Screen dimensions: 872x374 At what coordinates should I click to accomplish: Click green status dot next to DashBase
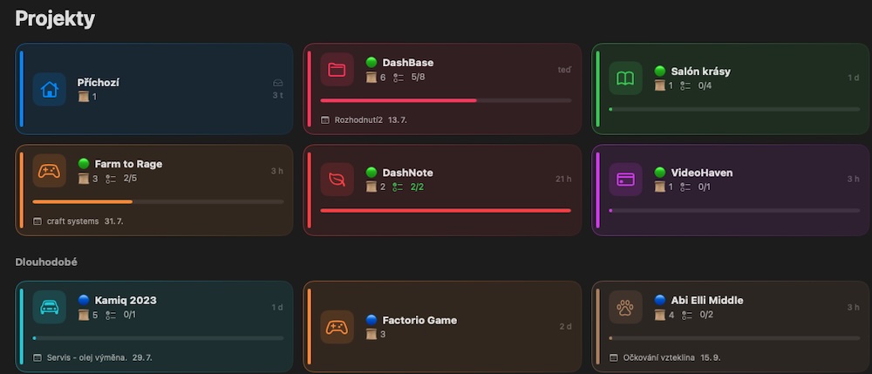point(371,62)
